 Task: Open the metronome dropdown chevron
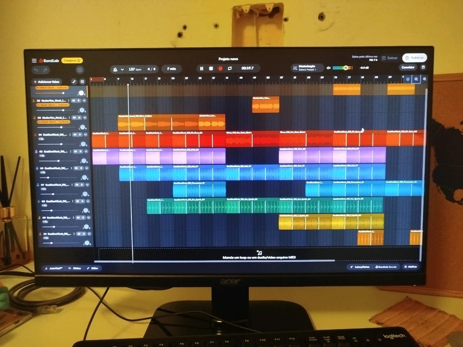click(122, 68)
